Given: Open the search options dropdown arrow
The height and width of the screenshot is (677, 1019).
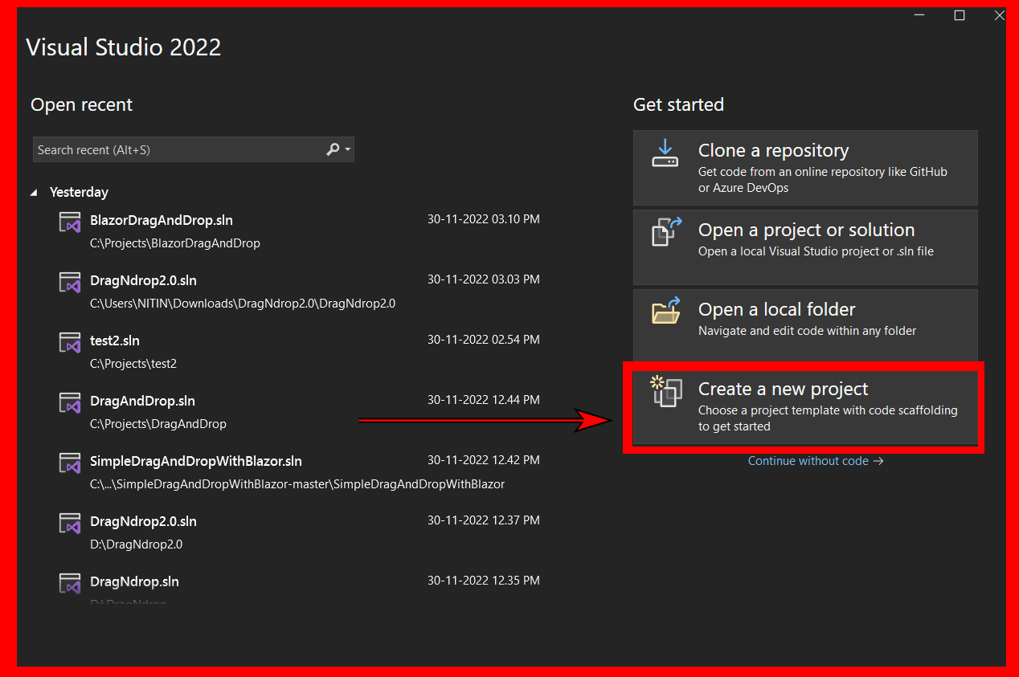Looking at the screenshot, I should [346, 149].
